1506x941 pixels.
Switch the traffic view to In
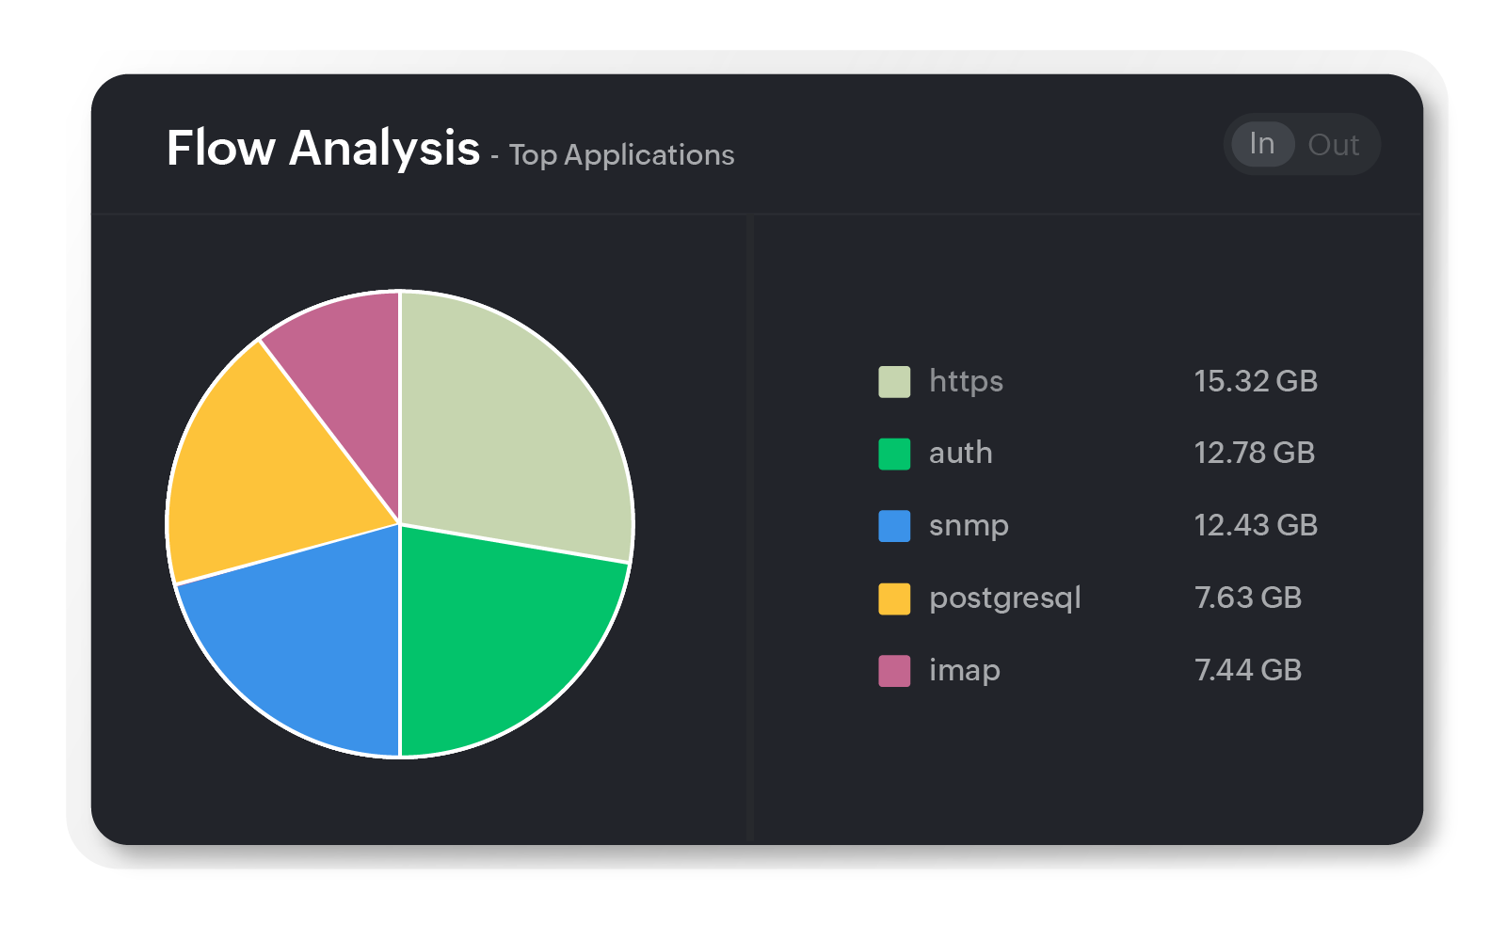click(1262, 144)
